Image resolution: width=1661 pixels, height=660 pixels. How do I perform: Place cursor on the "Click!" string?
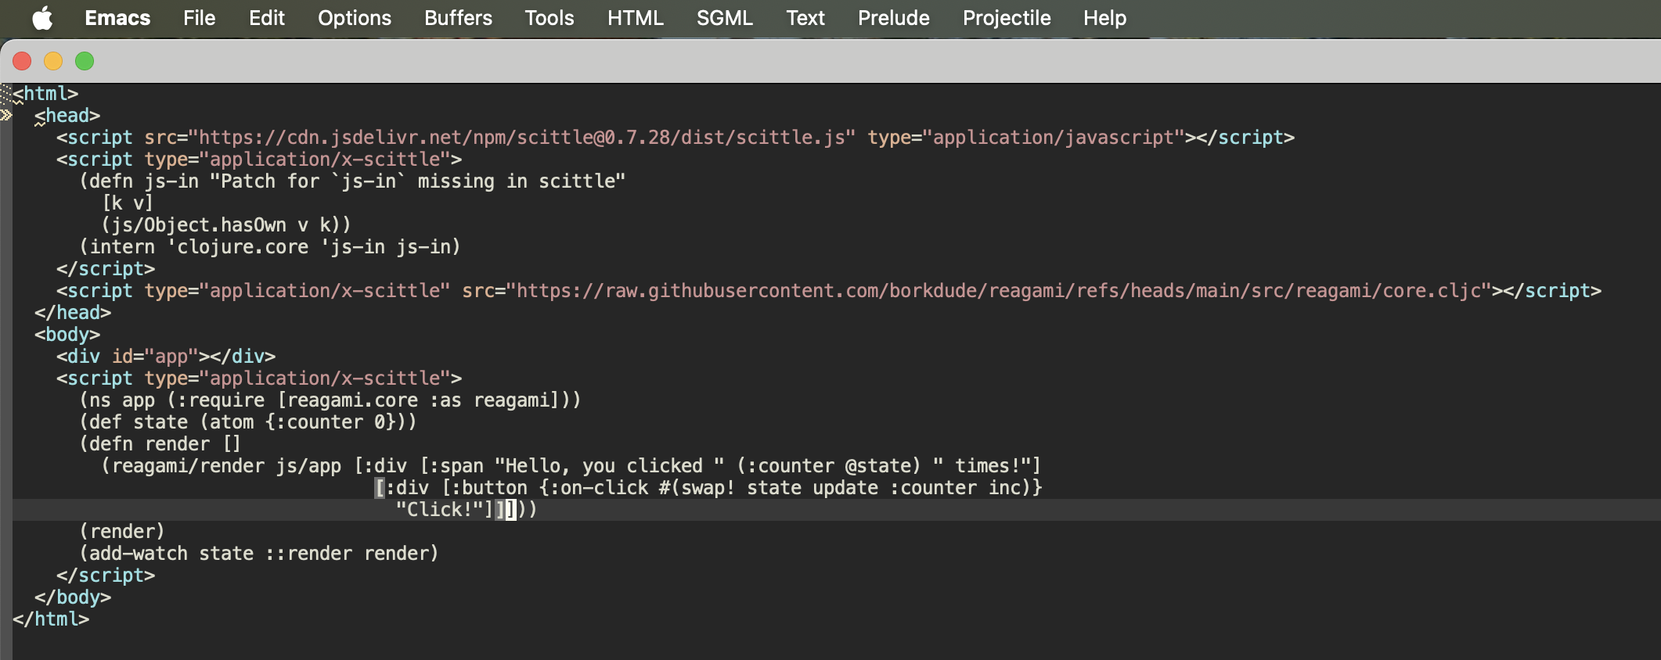(x=443, y=510)
